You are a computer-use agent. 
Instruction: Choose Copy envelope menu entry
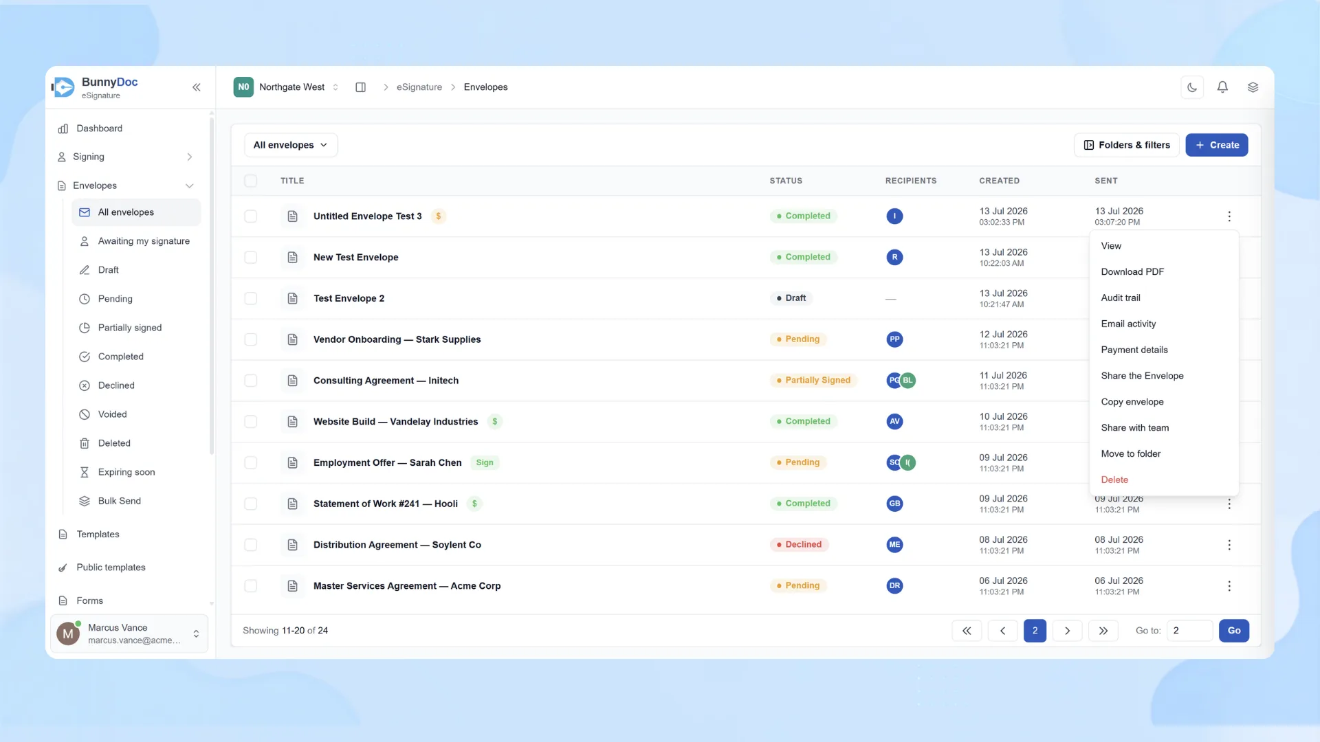[x=1163, y=402]
